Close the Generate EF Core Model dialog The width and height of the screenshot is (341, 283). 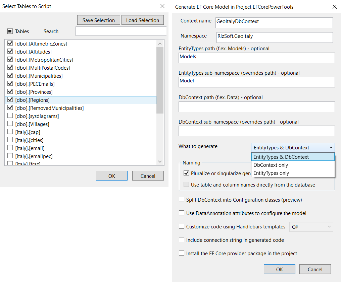tap(335, 7)
